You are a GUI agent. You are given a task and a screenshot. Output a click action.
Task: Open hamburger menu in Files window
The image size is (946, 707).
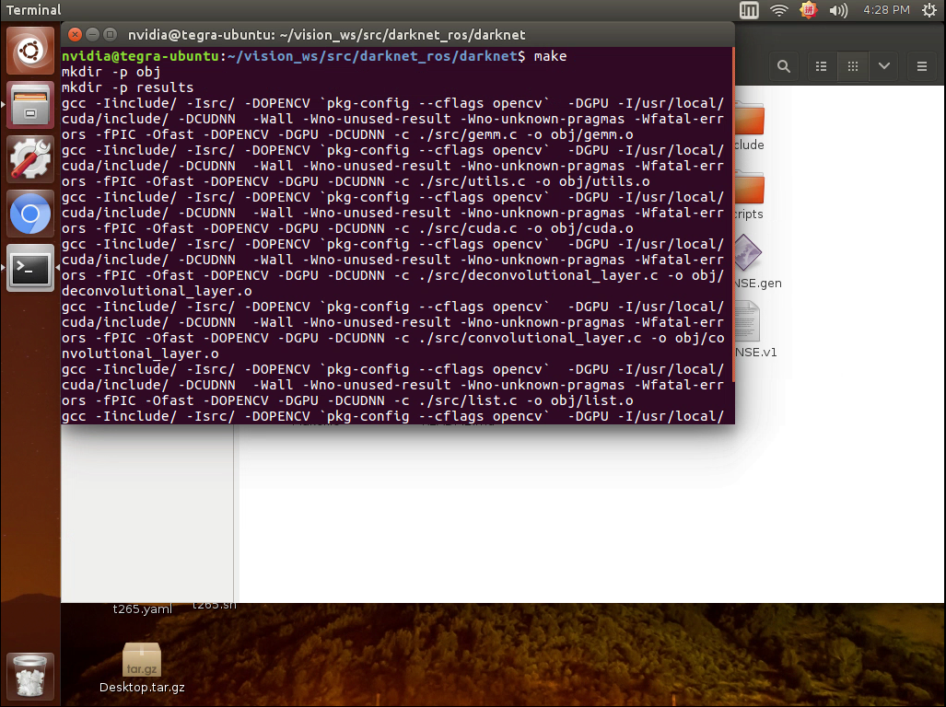pos(922,66)
